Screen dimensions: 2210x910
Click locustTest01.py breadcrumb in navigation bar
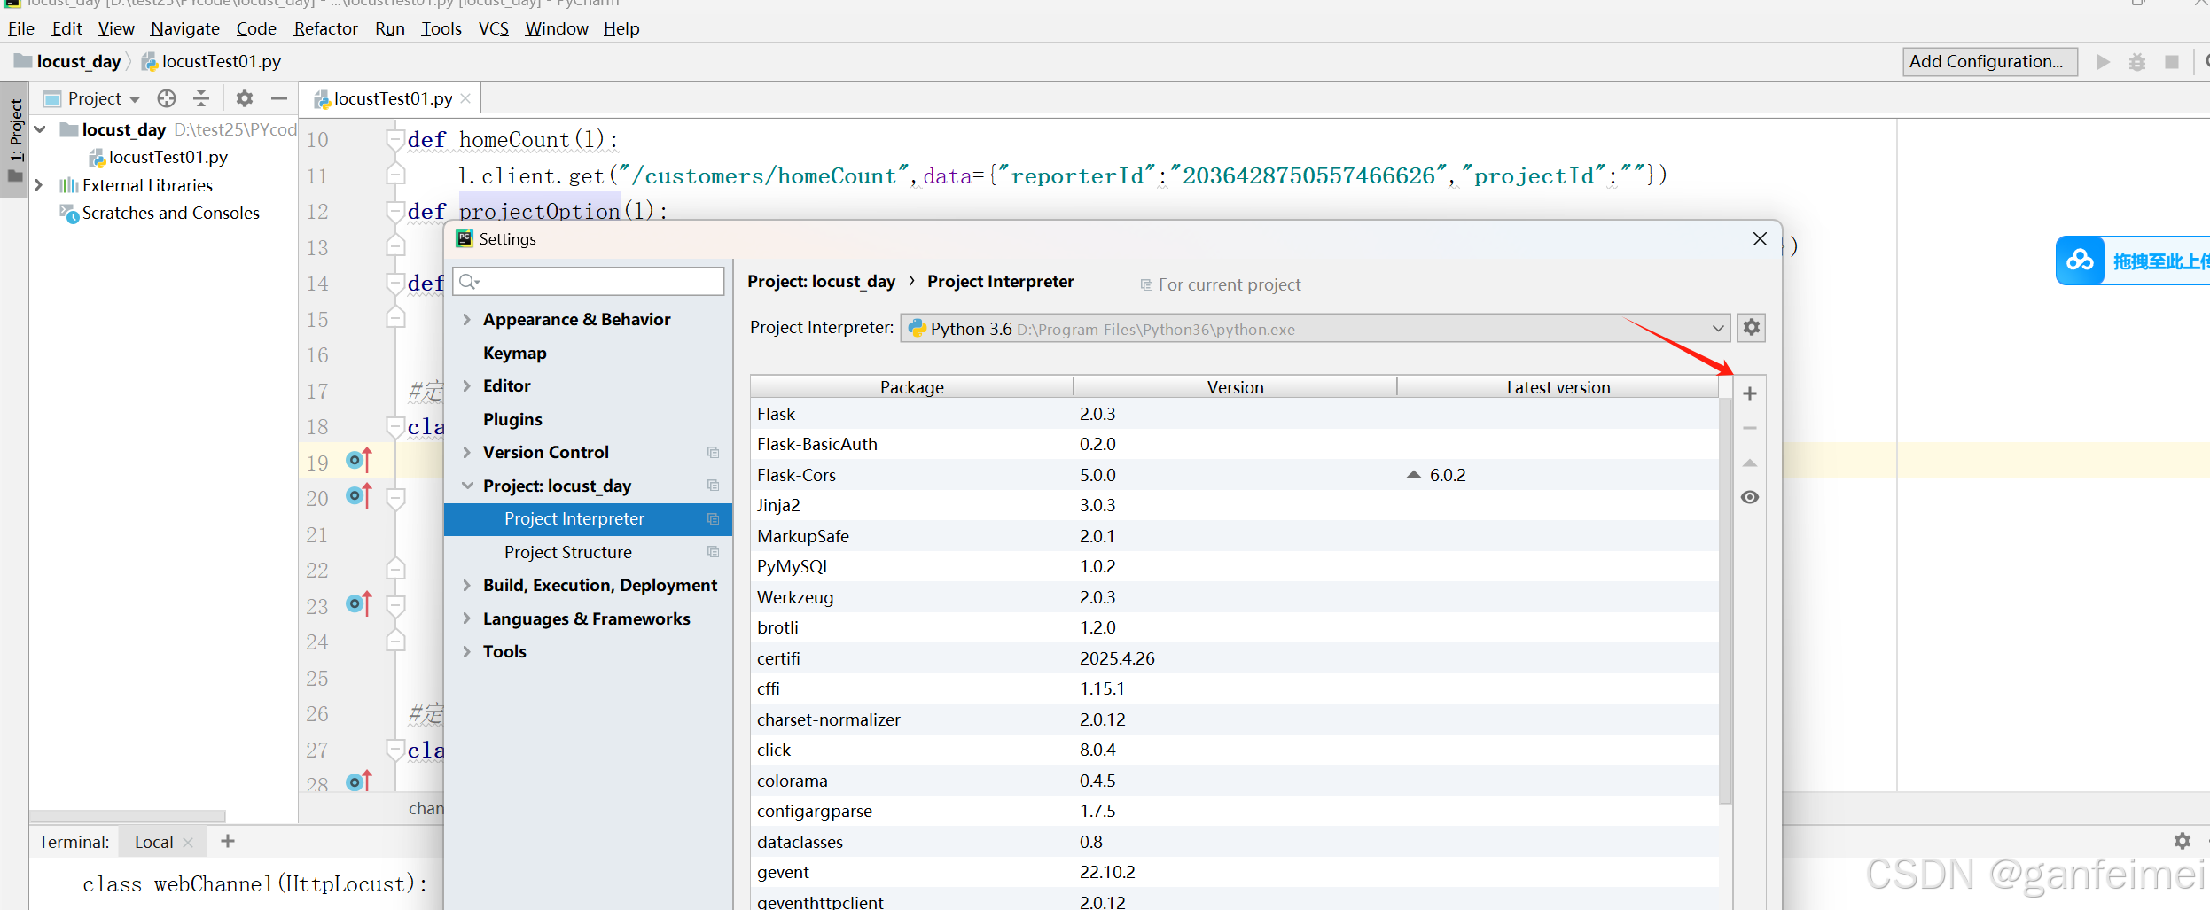tap(212, 61)
